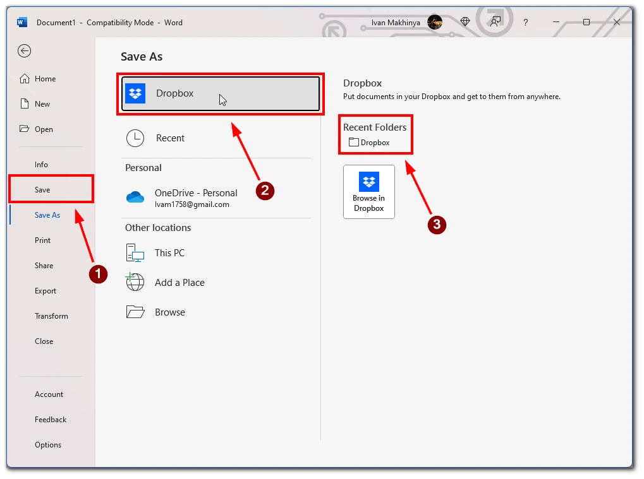This screenshot has height=479, width=644.
Task: Open the Dropbox folder under Recent Folders
Action: pos(369,142)
